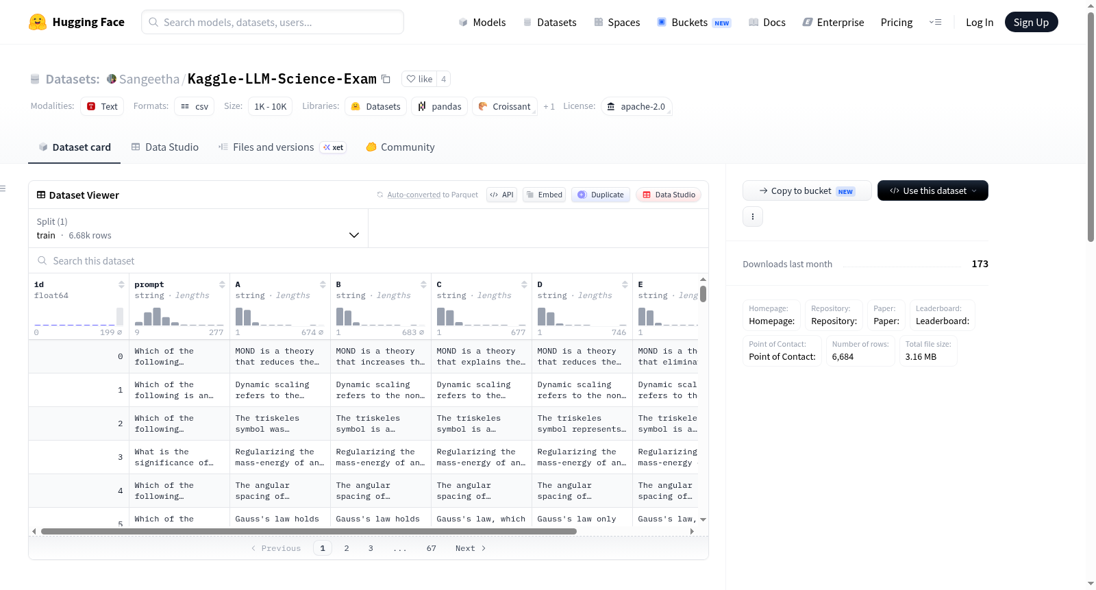Sort column C
This screenshot has height=590, width=1096.
[x=524, y=284]
